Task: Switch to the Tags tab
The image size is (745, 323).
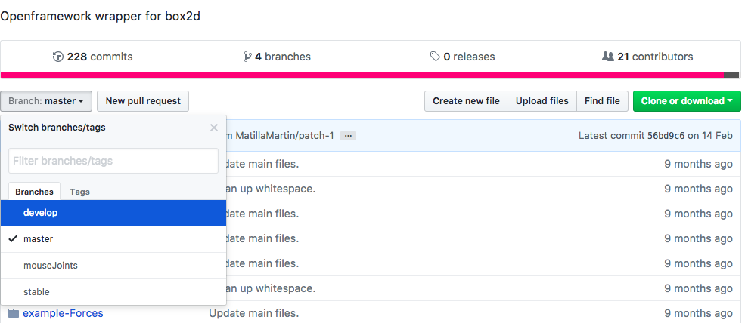Action: point(80,192)
